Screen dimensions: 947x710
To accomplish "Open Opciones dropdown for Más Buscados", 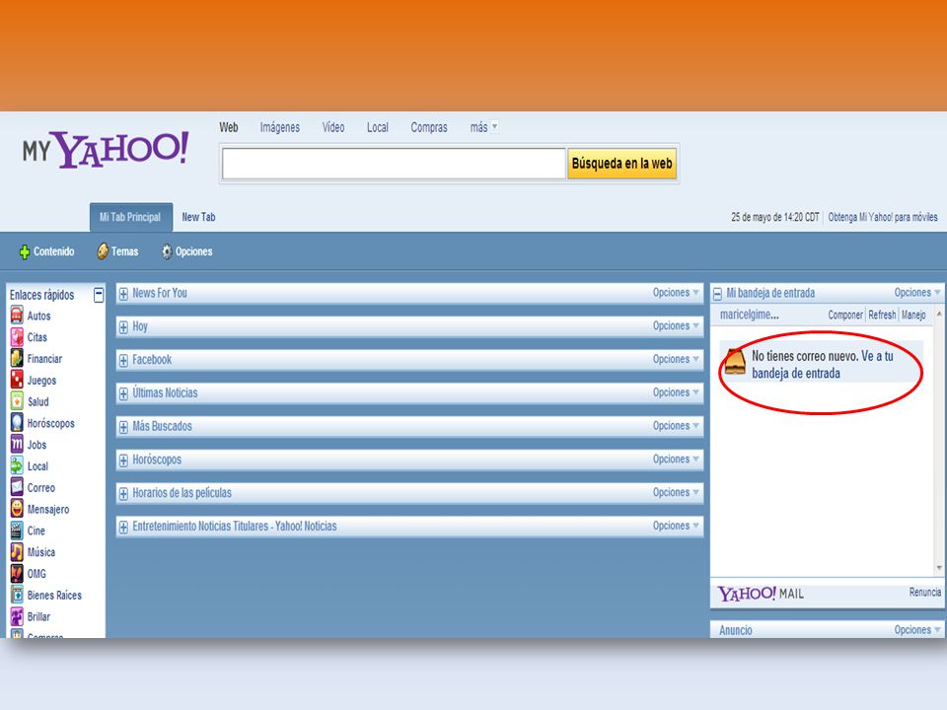I will pyautogui.click(x=676, y=426).
